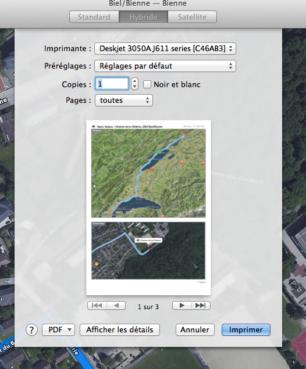This screenshot has width=306, height=369.
Task: Switch map view to Satellite
Action: pos(192,17)
